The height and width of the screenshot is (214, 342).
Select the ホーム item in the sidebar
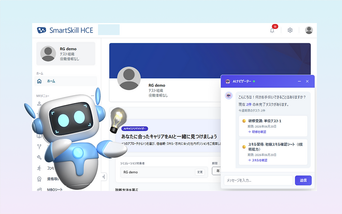click(66, 81)
